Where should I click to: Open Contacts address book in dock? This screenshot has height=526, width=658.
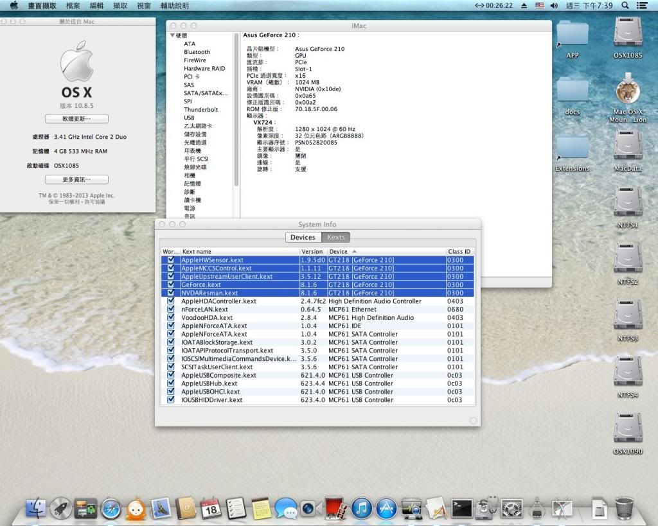(x=186, y=508)
